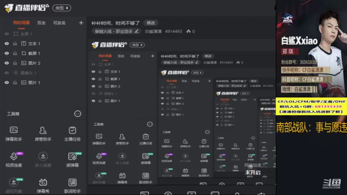Show the hidden 全屏 1 source
Screen dimensions: 347x195
pyautogui.click(x=7, y=34)
